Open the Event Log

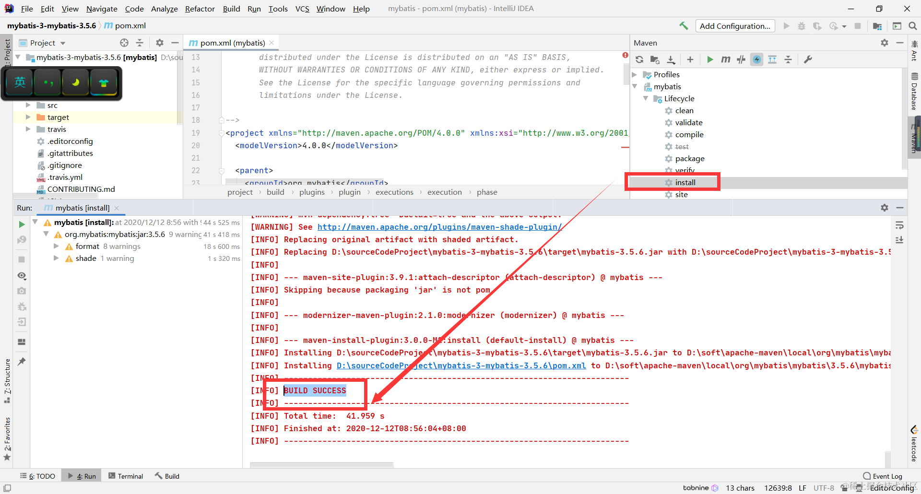click(883, 476)
